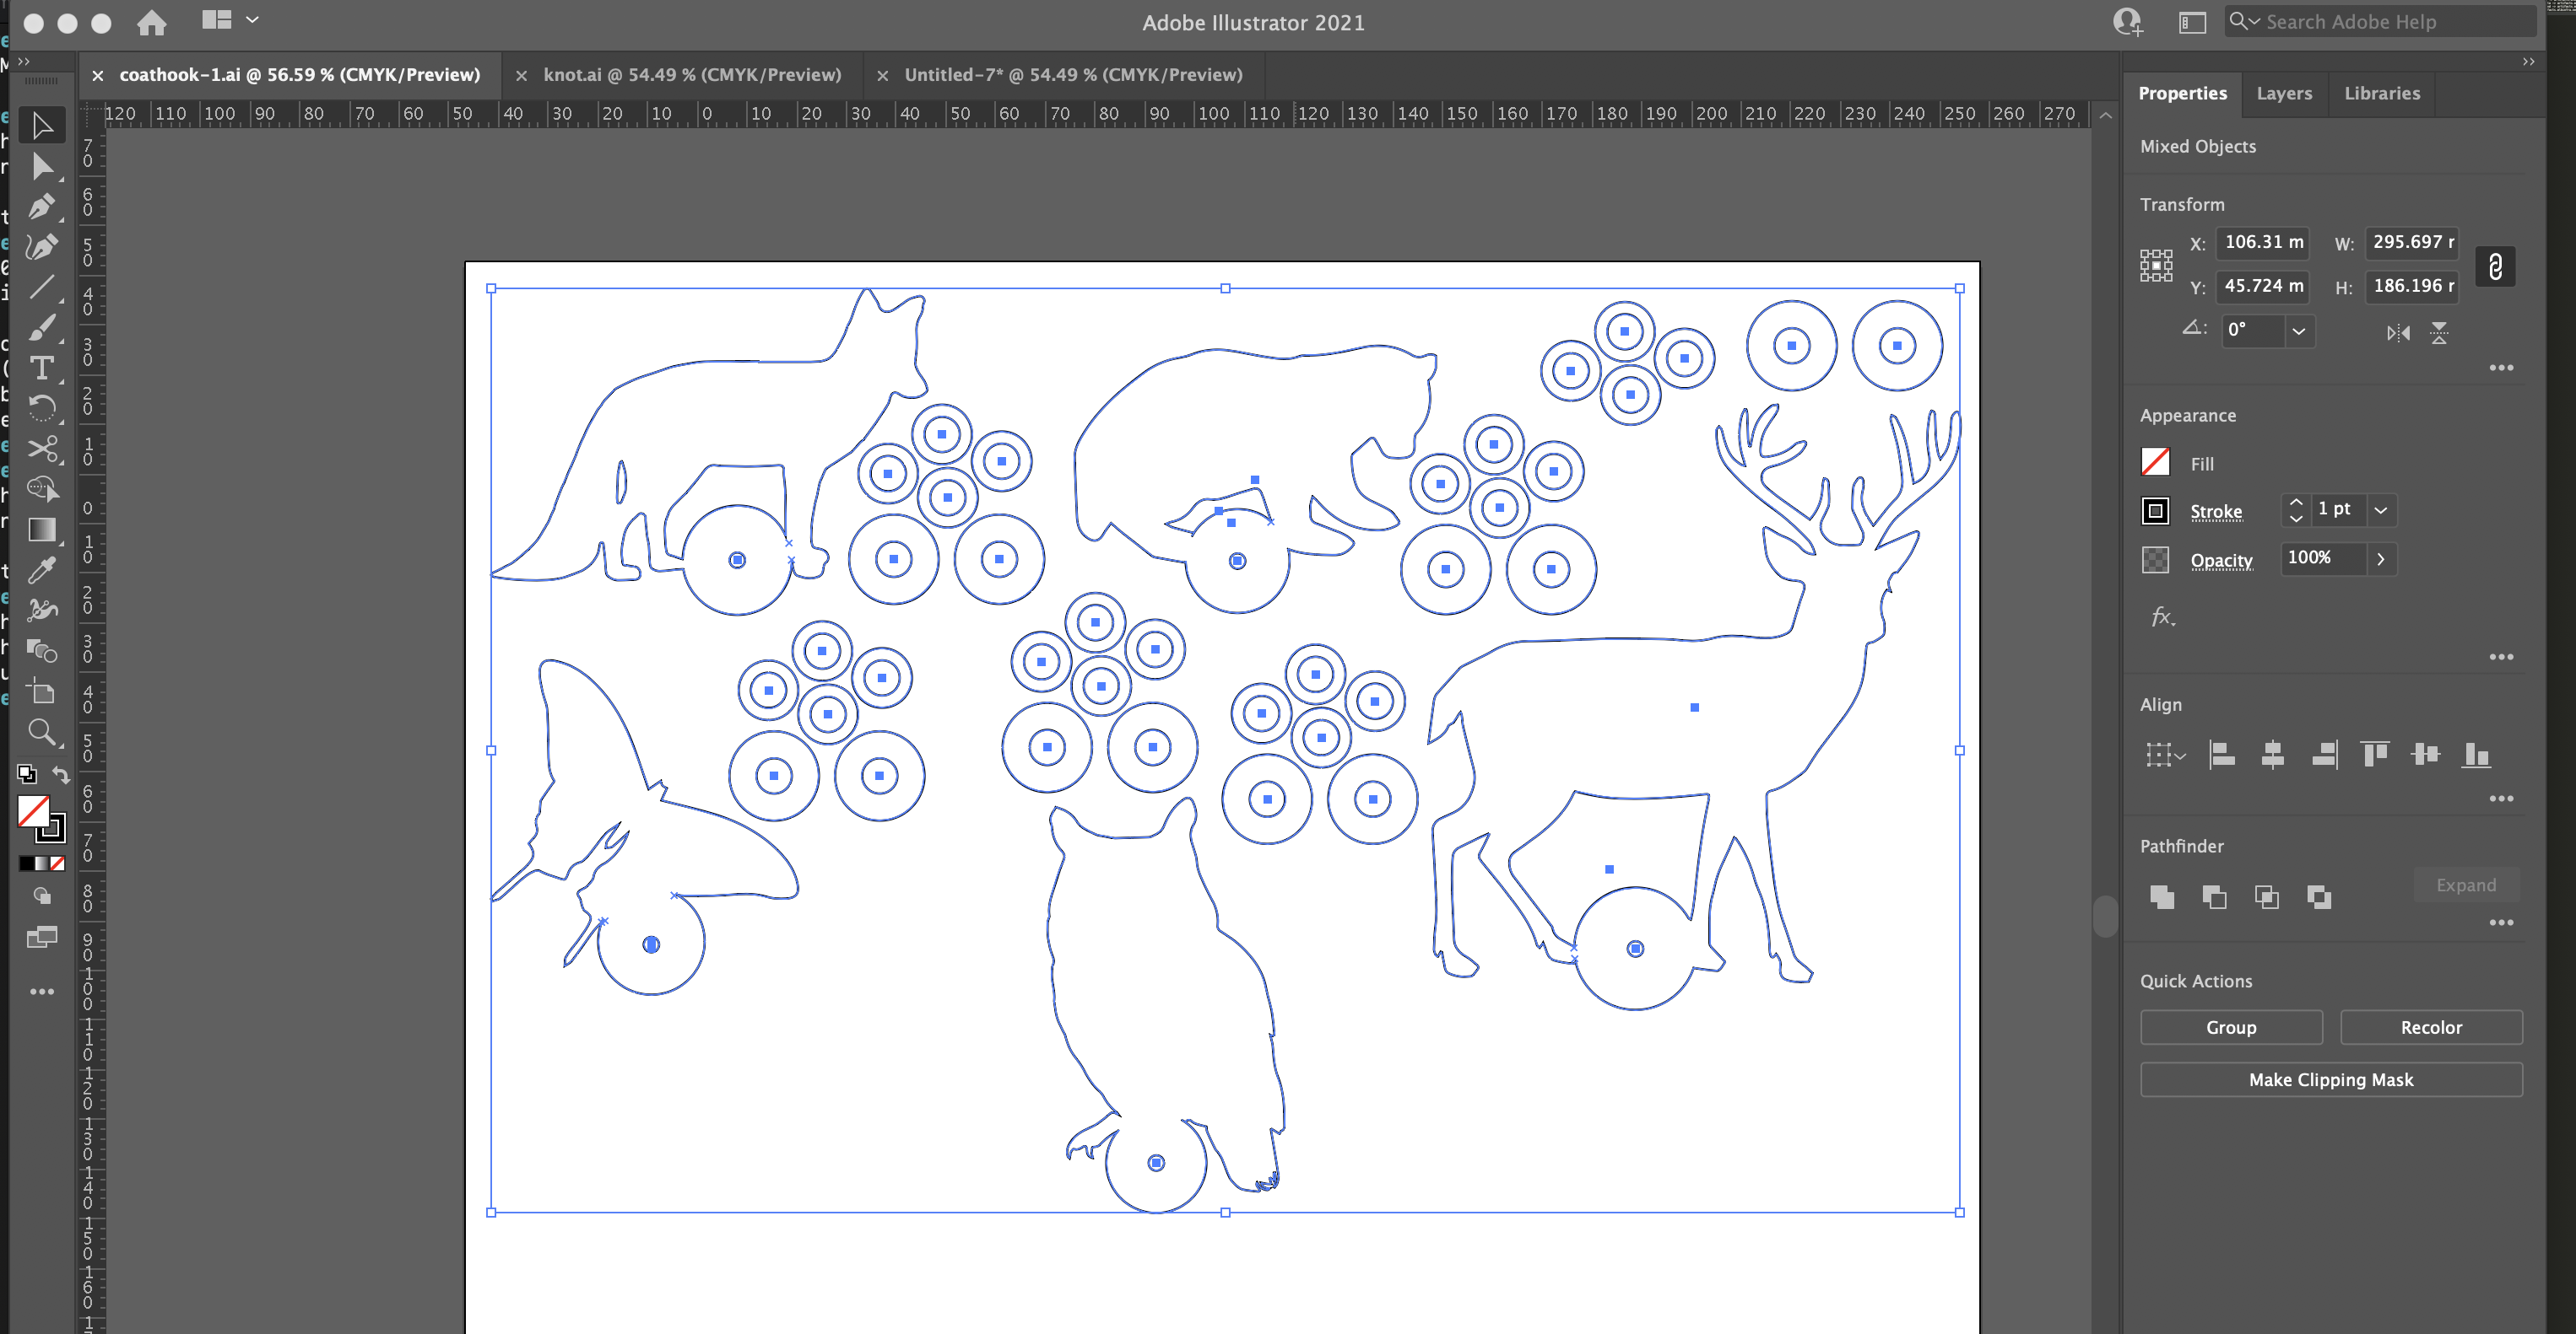This screenshot has height=1334, width=2576.
Task: Switch to the coathook-1.ai document tab
Action: (299, 75)
